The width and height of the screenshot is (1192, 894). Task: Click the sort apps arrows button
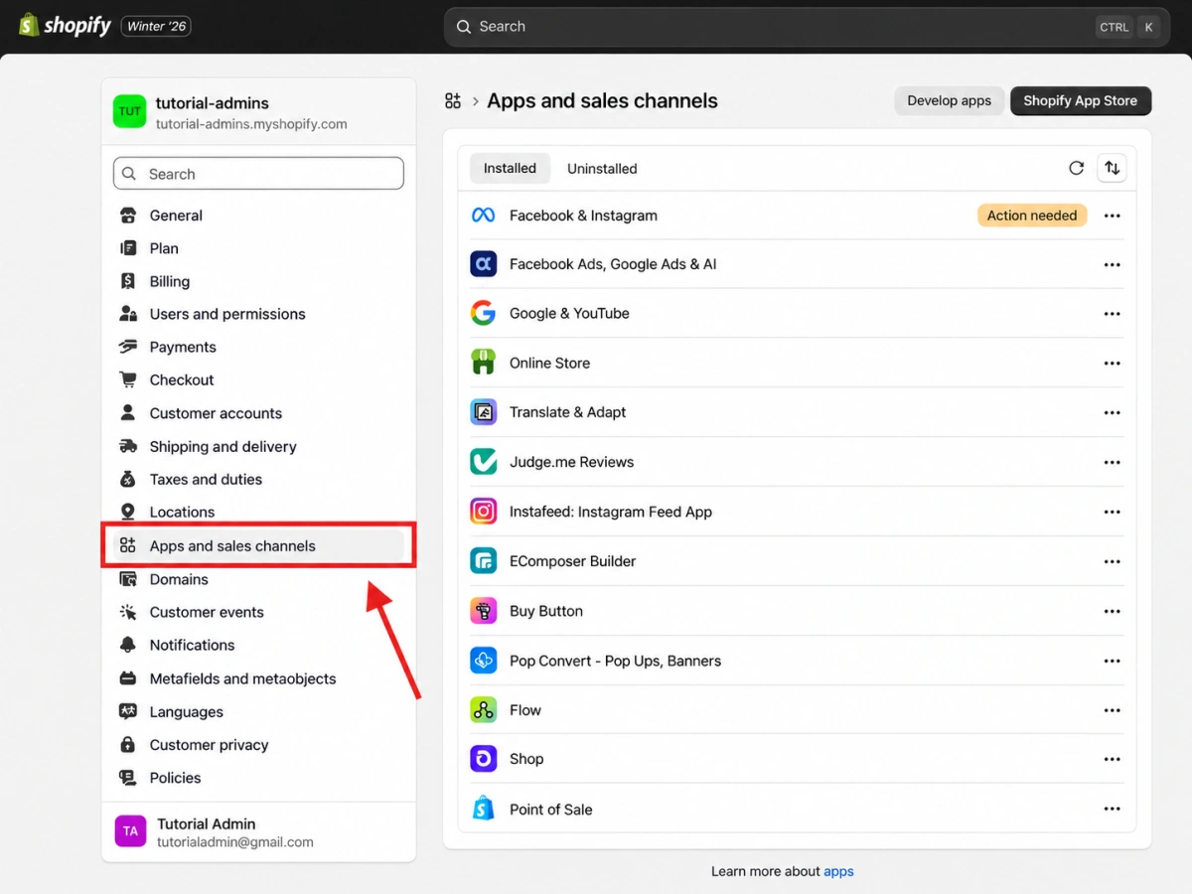click(1112, 168)
